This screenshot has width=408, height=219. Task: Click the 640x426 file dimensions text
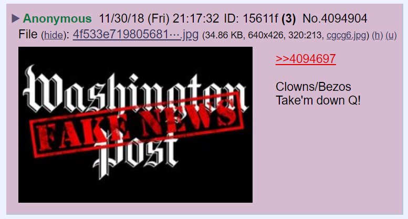click(265, 35)
